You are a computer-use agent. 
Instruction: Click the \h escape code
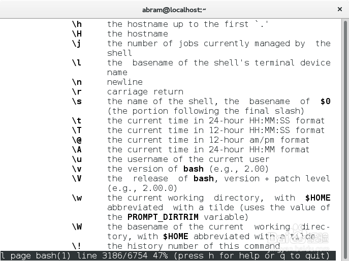click(77, 24)
